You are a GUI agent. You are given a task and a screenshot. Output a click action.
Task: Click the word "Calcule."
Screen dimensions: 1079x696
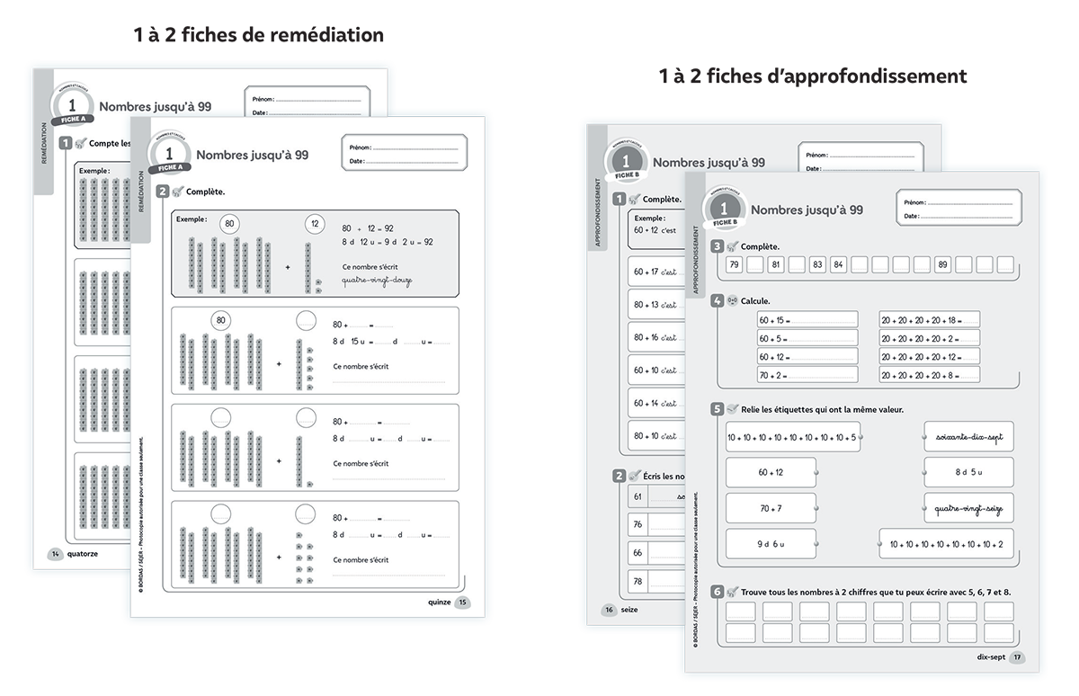756,301
